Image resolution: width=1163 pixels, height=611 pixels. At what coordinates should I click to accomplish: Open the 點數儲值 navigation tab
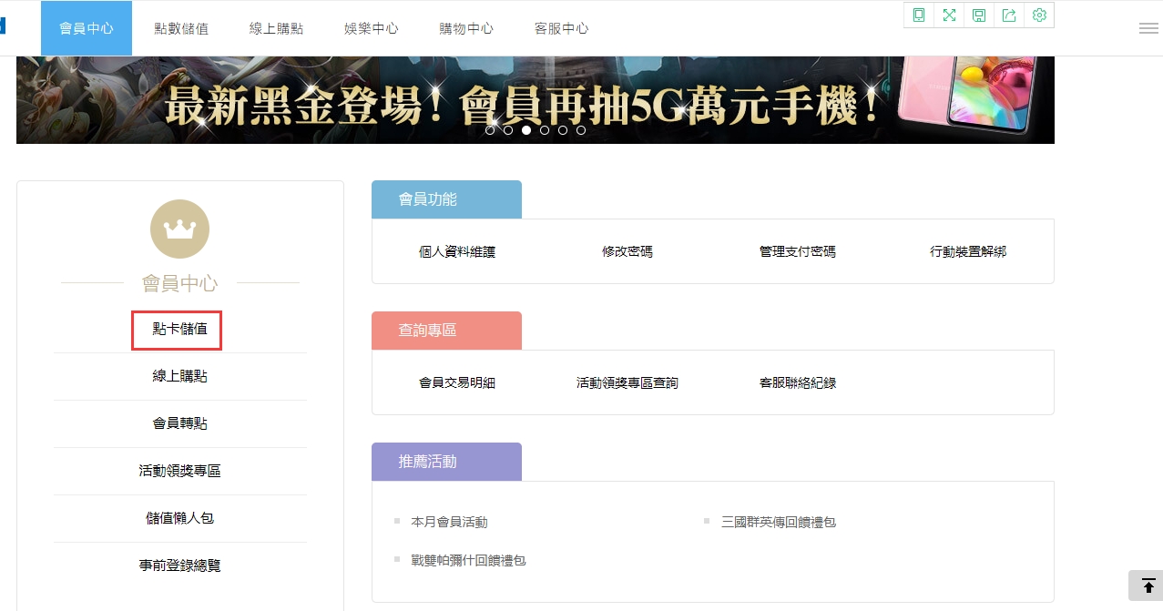coord(181,28)
